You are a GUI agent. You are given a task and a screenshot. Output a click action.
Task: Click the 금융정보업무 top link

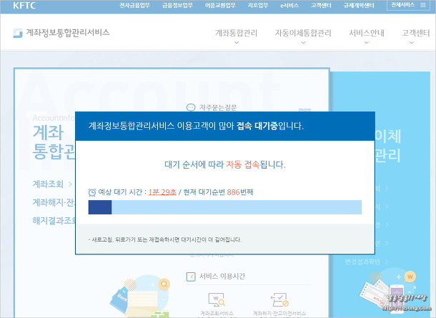[x=177, y=5]
